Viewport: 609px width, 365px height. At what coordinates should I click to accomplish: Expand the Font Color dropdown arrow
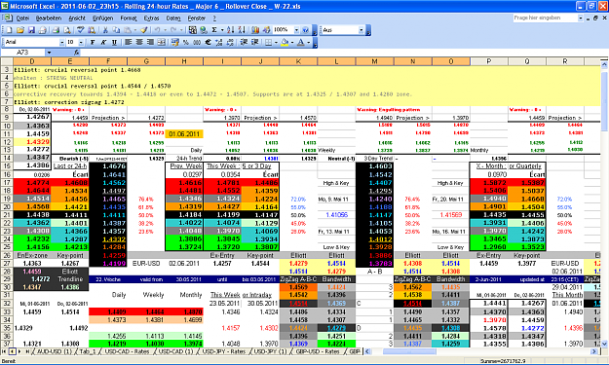(x=308, y=42)
